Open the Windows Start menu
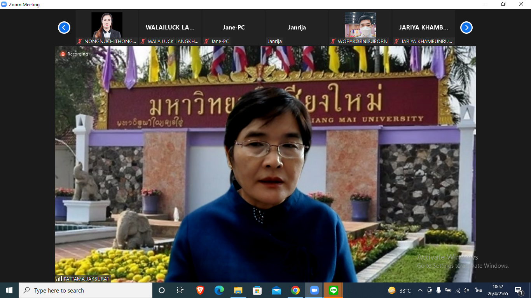Screen dimensions: 531x298 point(9,290)
